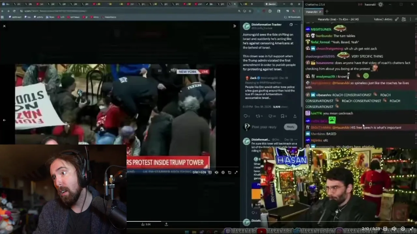Mute the embedded tweet video
417x234 pixels.
click(x=216, y=172)
